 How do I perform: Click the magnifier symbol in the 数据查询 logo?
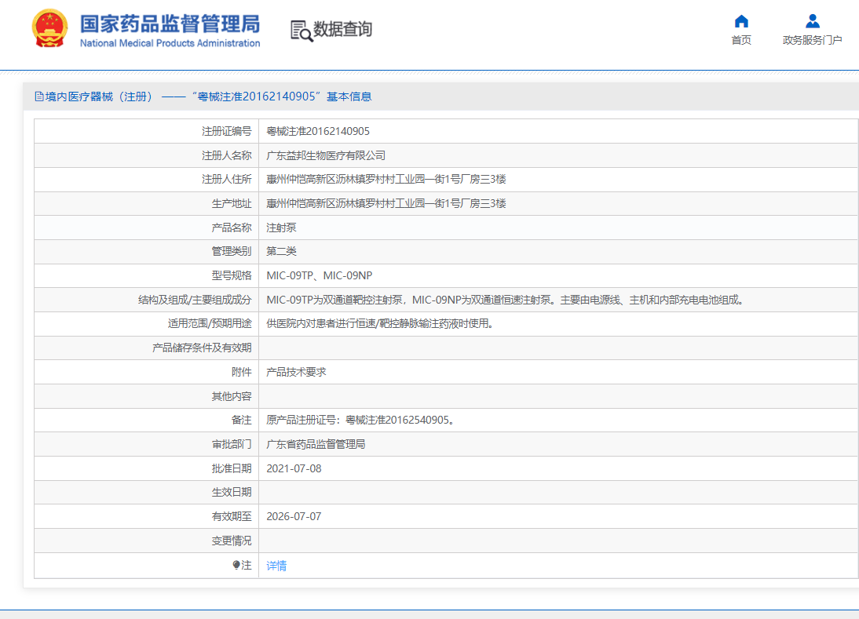point(301,31)
